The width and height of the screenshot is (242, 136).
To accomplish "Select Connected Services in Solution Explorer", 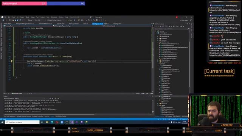I will (166, 35).
